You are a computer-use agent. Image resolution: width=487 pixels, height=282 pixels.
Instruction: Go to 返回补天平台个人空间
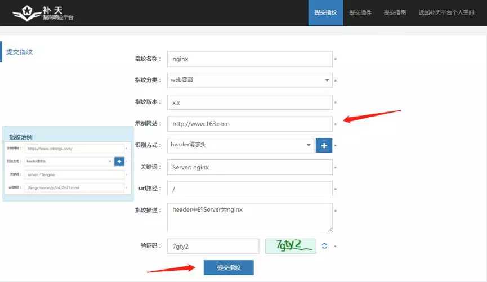pos(446,12)
